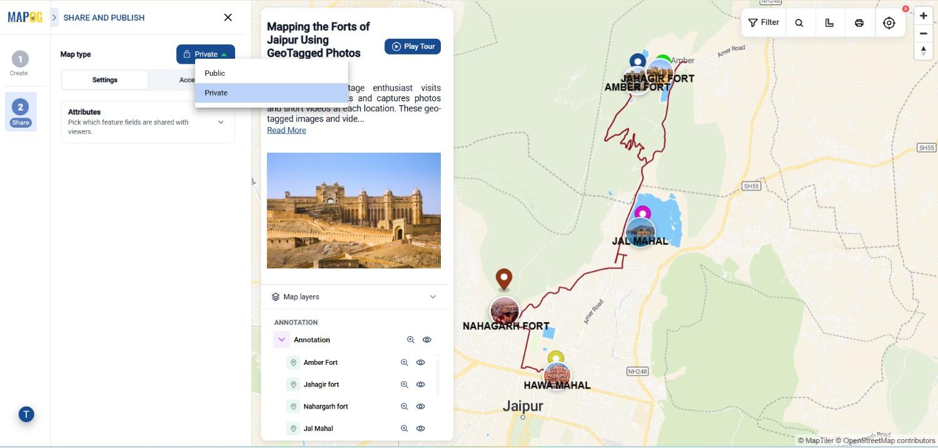Zoom in the map
938x448 pixels.
(924, 16)
